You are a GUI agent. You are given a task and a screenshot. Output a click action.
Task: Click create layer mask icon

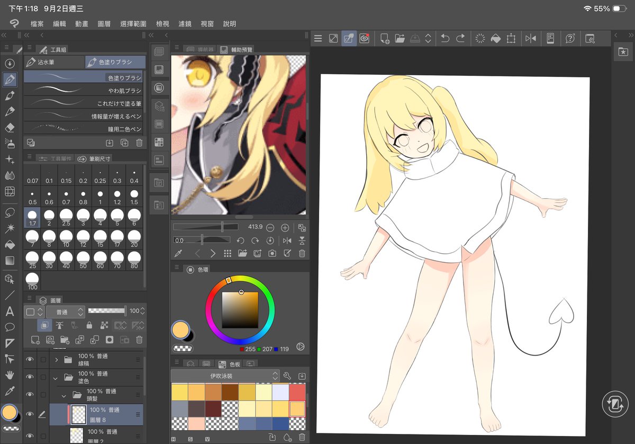[110, 340]
